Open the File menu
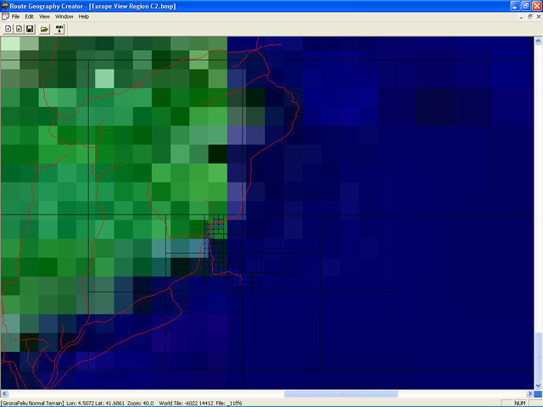Viewport: 543px width, 407px height. coord(15,16)
